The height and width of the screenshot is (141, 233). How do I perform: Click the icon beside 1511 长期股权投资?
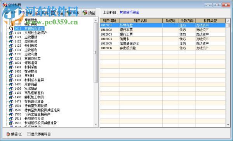(x=11, y=119)
